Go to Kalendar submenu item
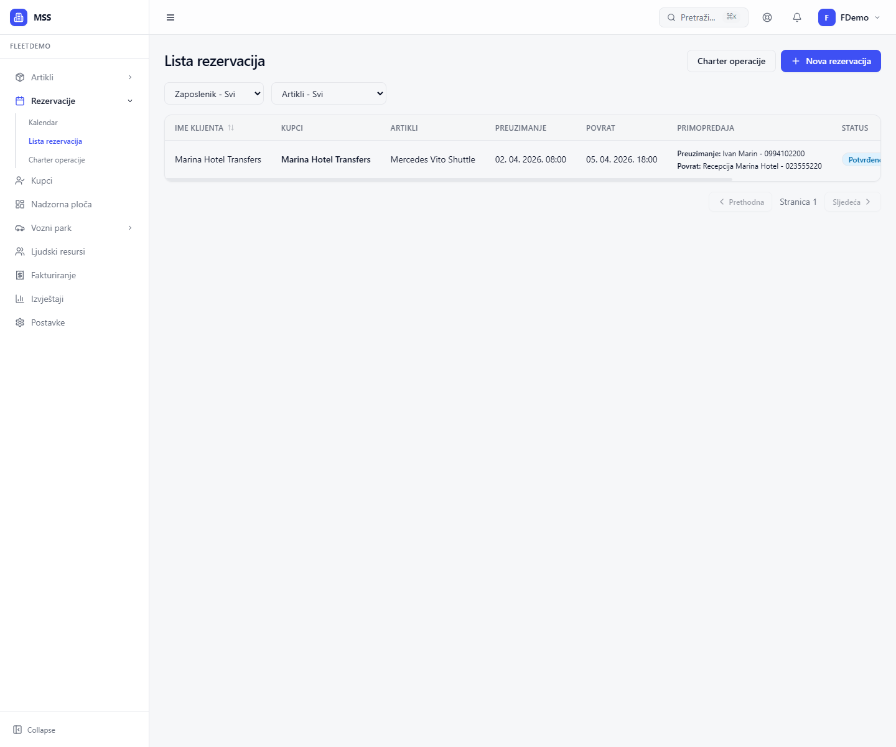The width and height of the screenshot is (896, 747). [43, 123]
